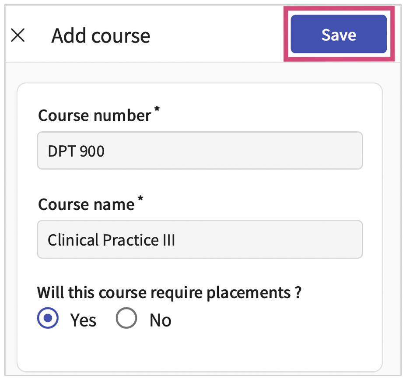Focus the Course number input field
This screenshot has height=380, width=406.
point(199,151)
